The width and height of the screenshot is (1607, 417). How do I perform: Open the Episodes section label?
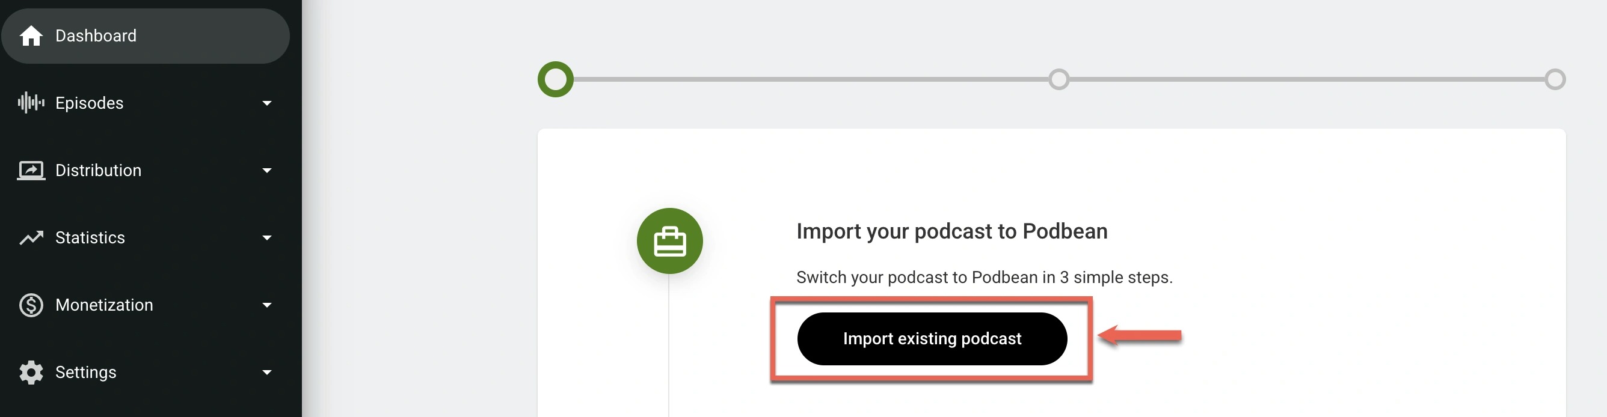click(x=89, y=103)
